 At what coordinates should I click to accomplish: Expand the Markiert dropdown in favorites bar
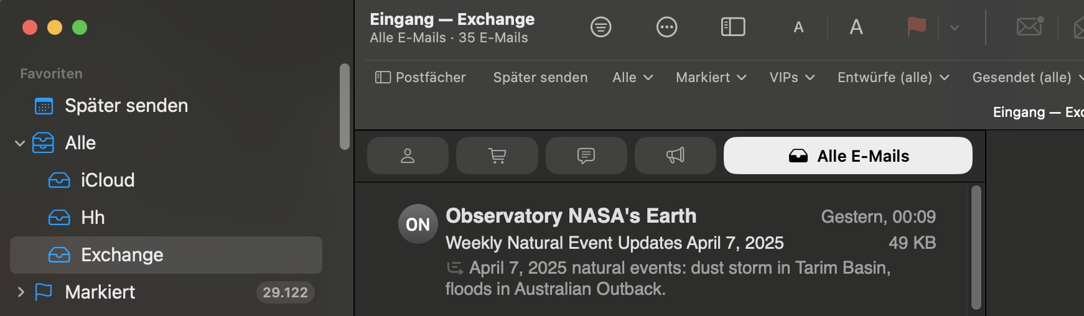[x=711, y=77]
